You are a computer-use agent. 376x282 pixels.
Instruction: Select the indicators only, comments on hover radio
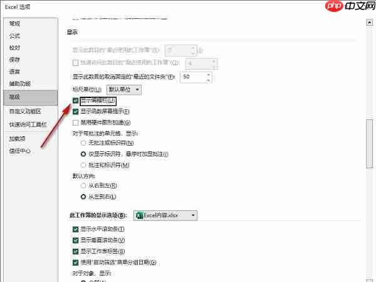83,154
